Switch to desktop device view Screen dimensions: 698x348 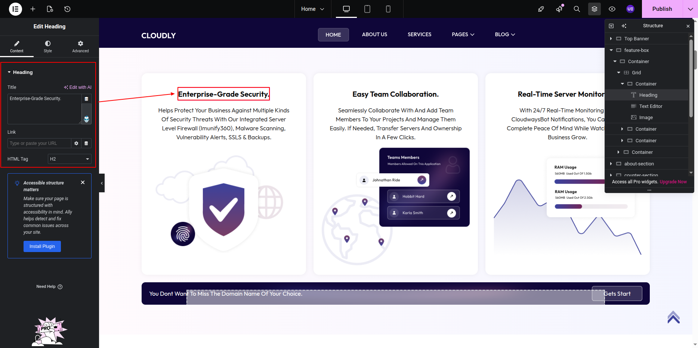pyautogui.click(x=346, y=9)
